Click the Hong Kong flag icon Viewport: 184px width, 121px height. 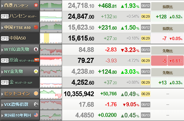click(x=36, y=5)
